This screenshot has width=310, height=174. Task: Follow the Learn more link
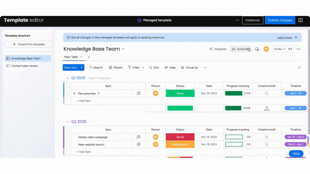click(284, 38)
